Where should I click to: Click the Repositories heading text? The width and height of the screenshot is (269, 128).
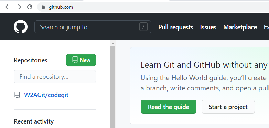point(31,60)
